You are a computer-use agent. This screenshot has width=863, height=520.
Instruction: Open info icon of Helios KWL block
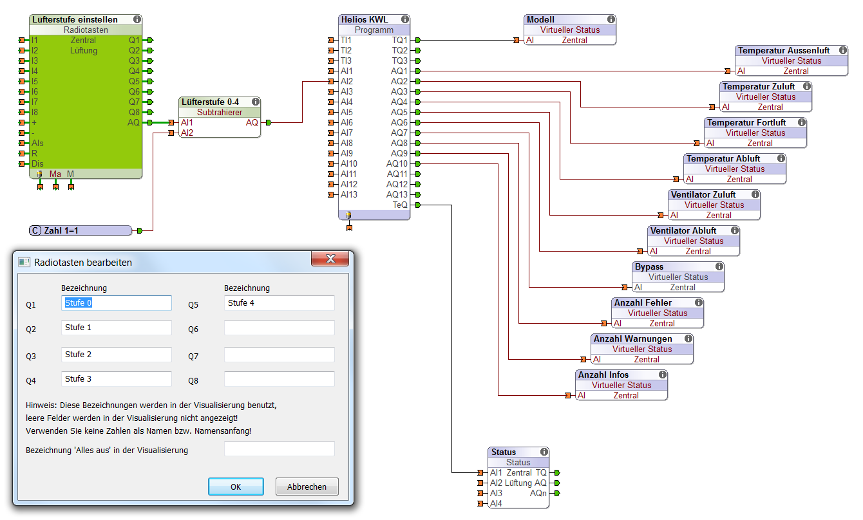[404, 20]
